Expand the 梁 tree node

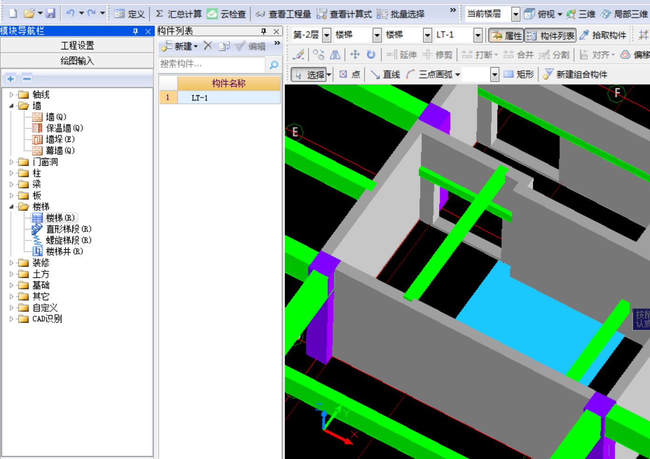pyautogui.click(x=12, y=184)
